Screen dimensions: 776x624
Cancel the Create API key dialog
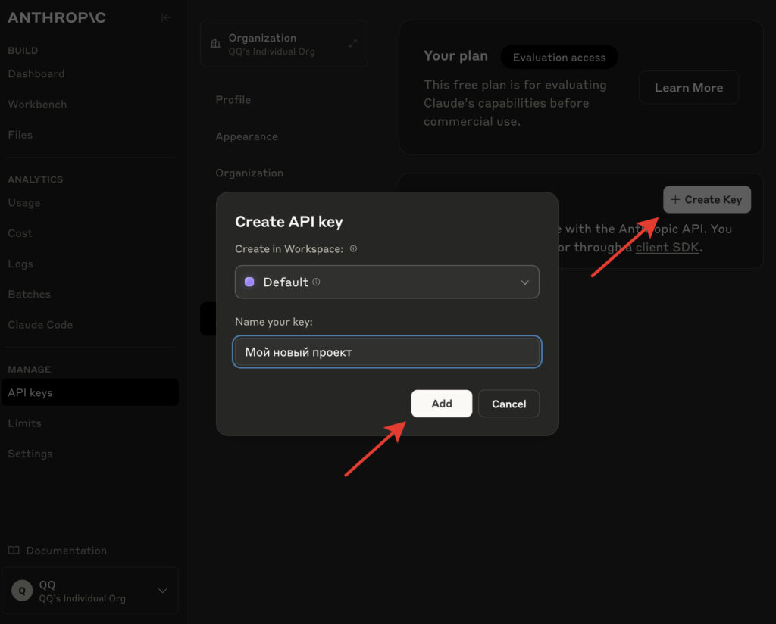point(508,404)
